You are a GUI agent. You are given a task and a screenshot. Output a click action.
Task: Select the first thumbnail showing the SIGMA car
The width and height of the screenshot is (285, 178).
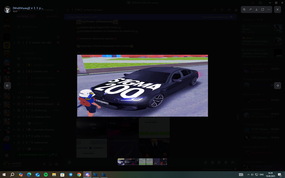coord(121,162)
